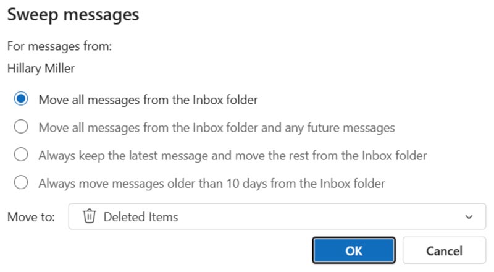Click the For messages from label

pos(59,46)
